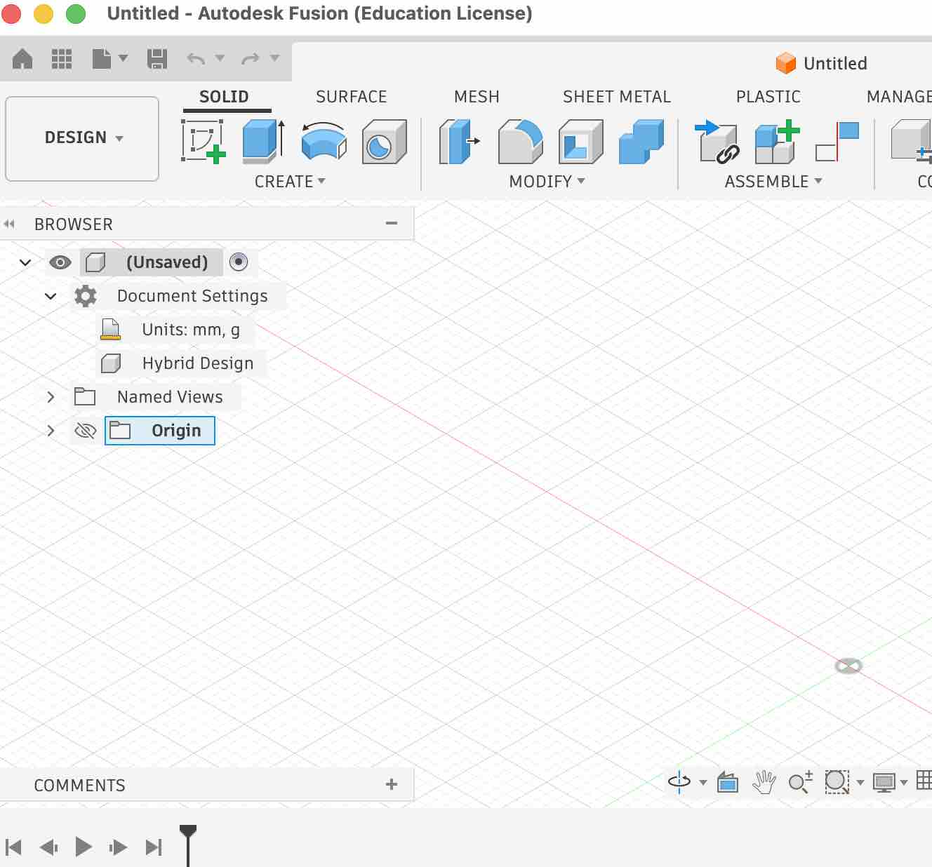Save the design with the floppy icon
Image resolution: width=932 pixels, height=867 pixels.
(157, 58)
